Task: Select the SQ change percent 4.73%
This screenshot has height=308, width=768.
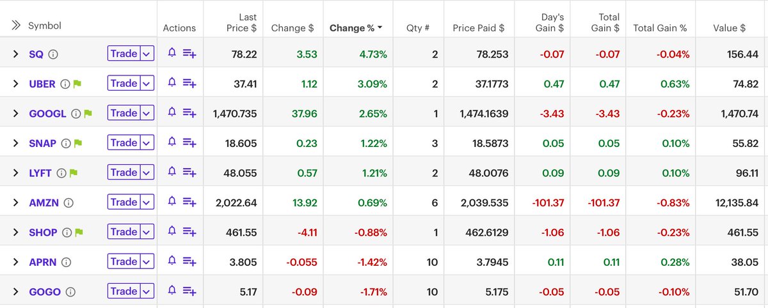Action: 372,55
